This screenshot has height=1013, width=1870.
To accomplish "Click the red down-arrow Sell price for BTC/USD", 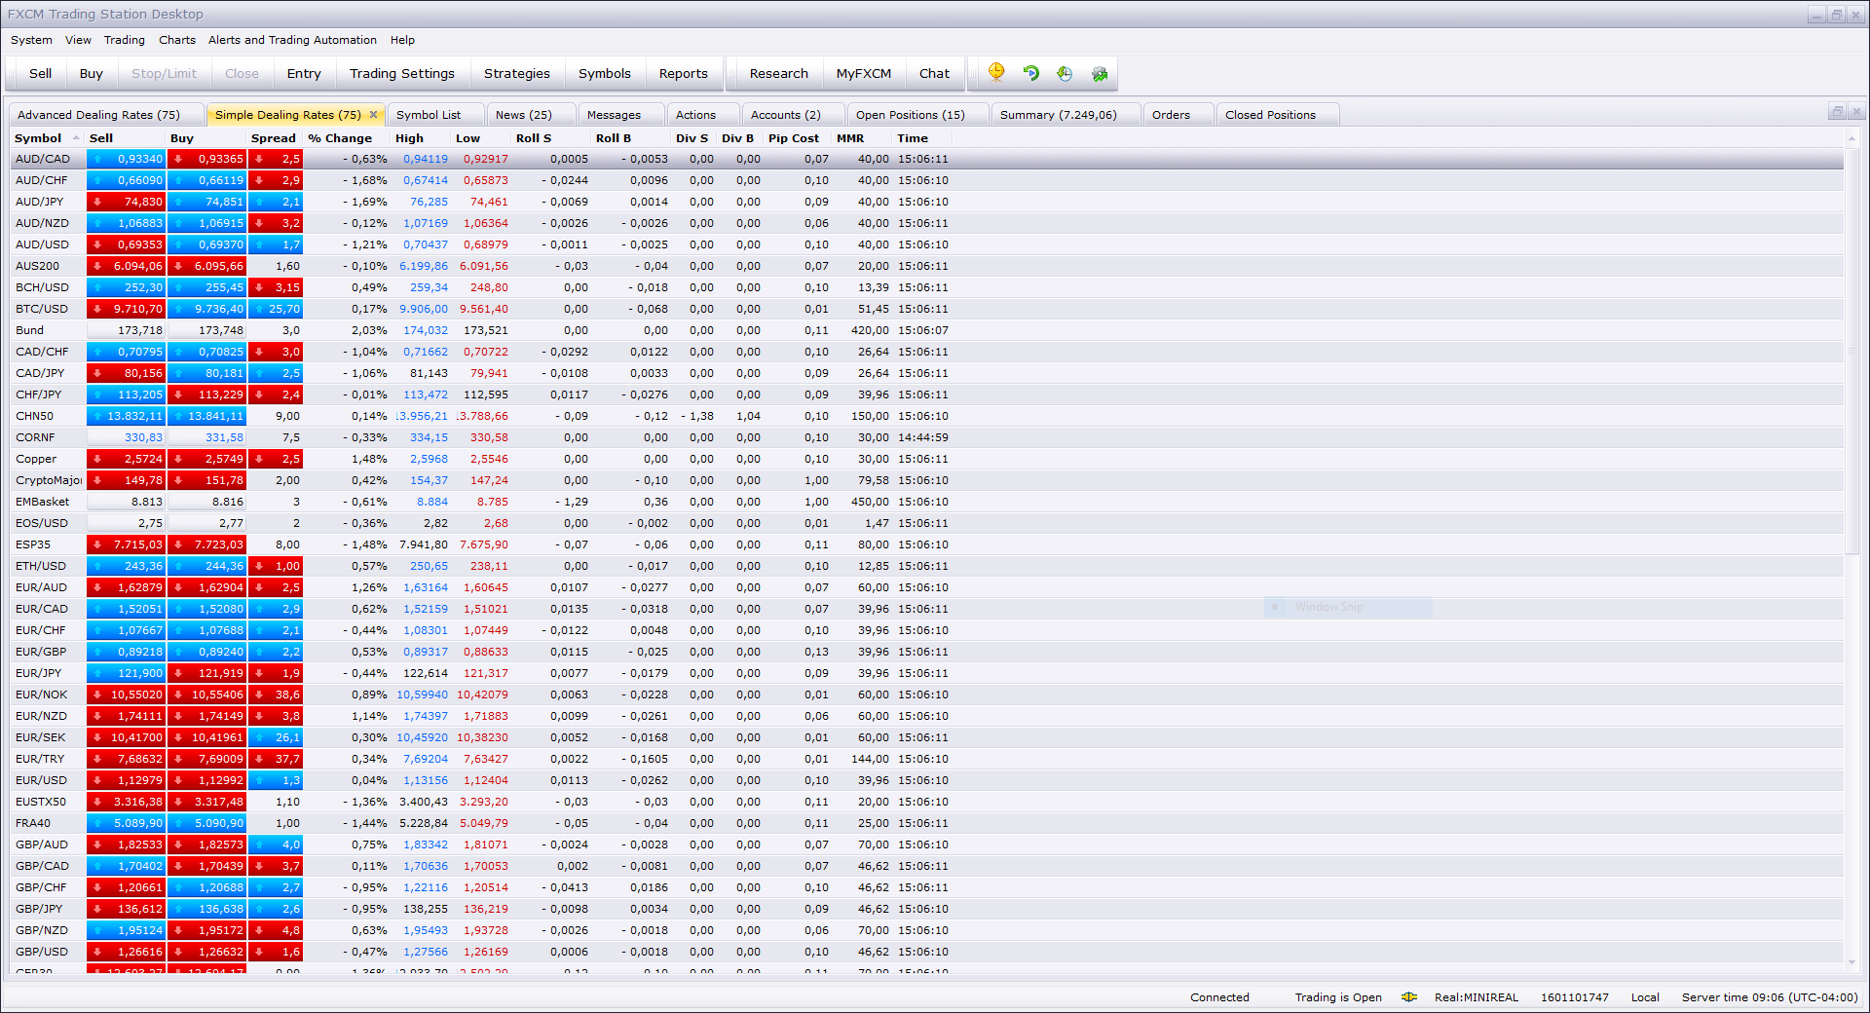I will (x=127, y=309).
